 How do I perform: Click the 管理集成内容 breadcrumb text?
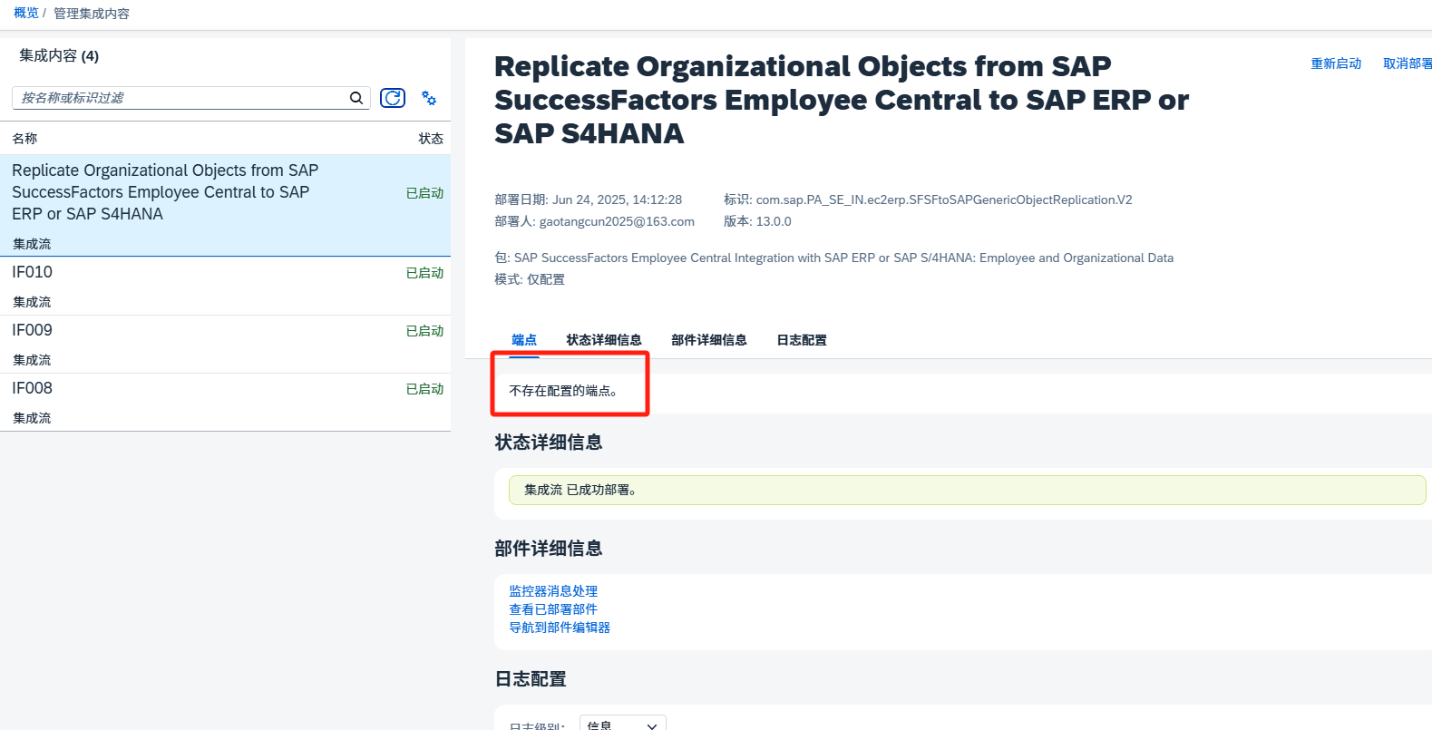tap(92, 14)
